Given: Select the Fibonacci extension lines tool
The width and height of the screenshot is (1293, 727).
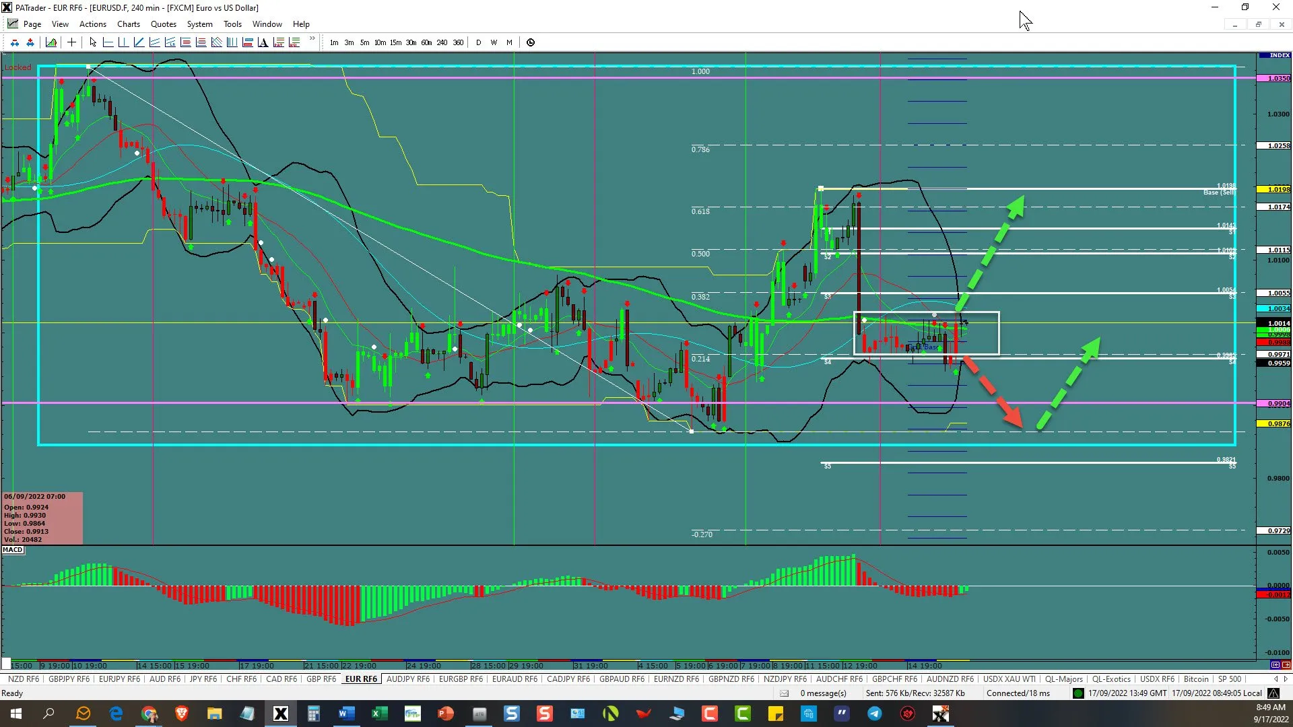Looking at the screenshot, I should pos(201,42).
